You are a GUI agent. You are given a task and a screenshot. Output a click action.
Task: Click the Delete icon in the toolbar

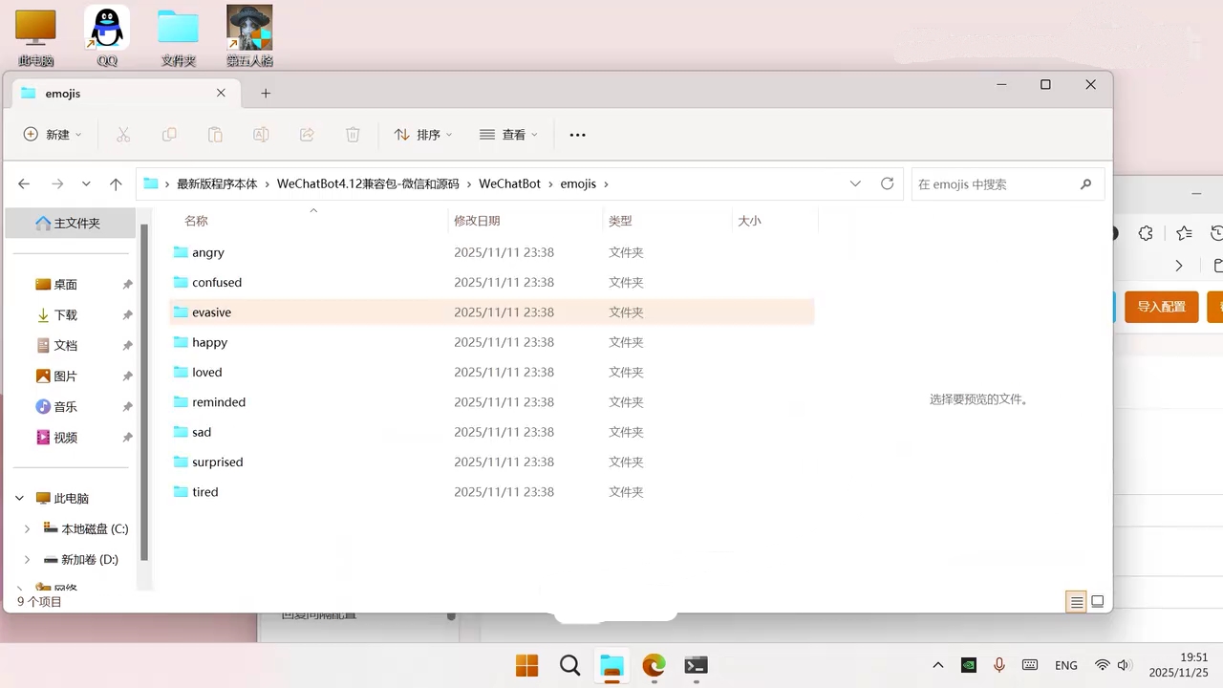[x=353, y=134]
